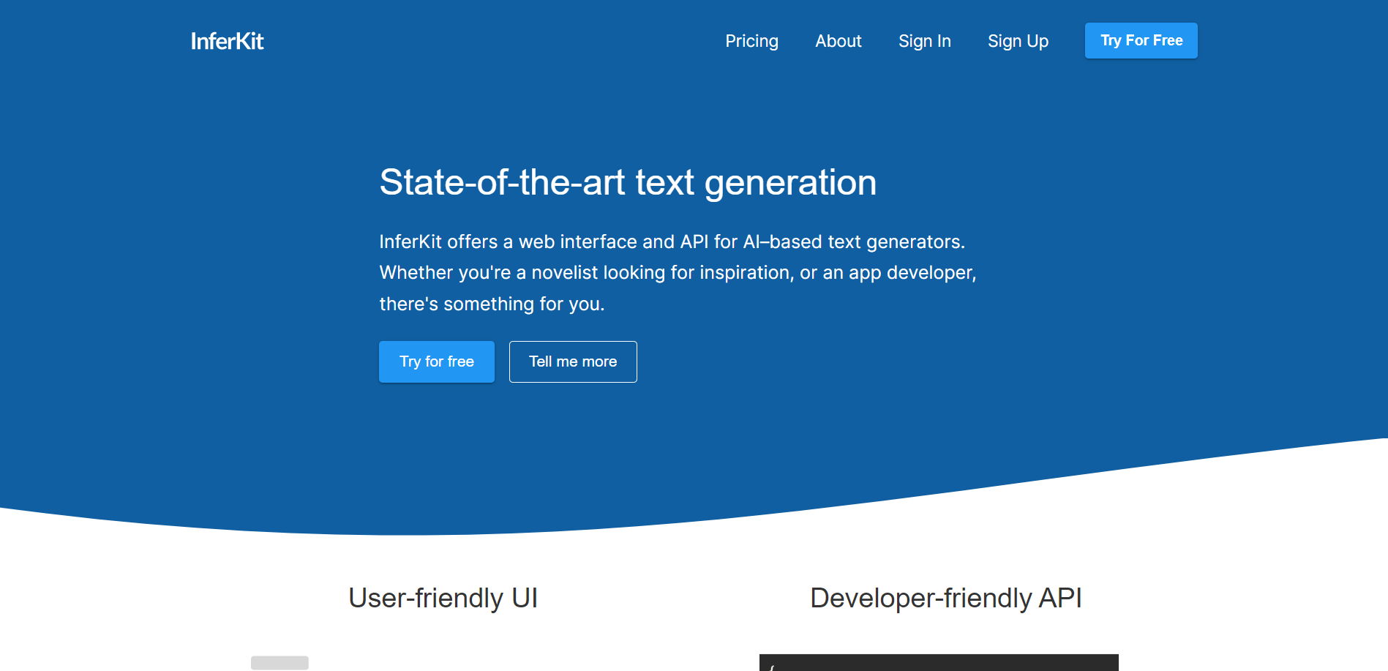Click the gray placeholder bar below User-friendly UI
The height and width of the screenshot is (671, 1388).
tap(280, 662)
